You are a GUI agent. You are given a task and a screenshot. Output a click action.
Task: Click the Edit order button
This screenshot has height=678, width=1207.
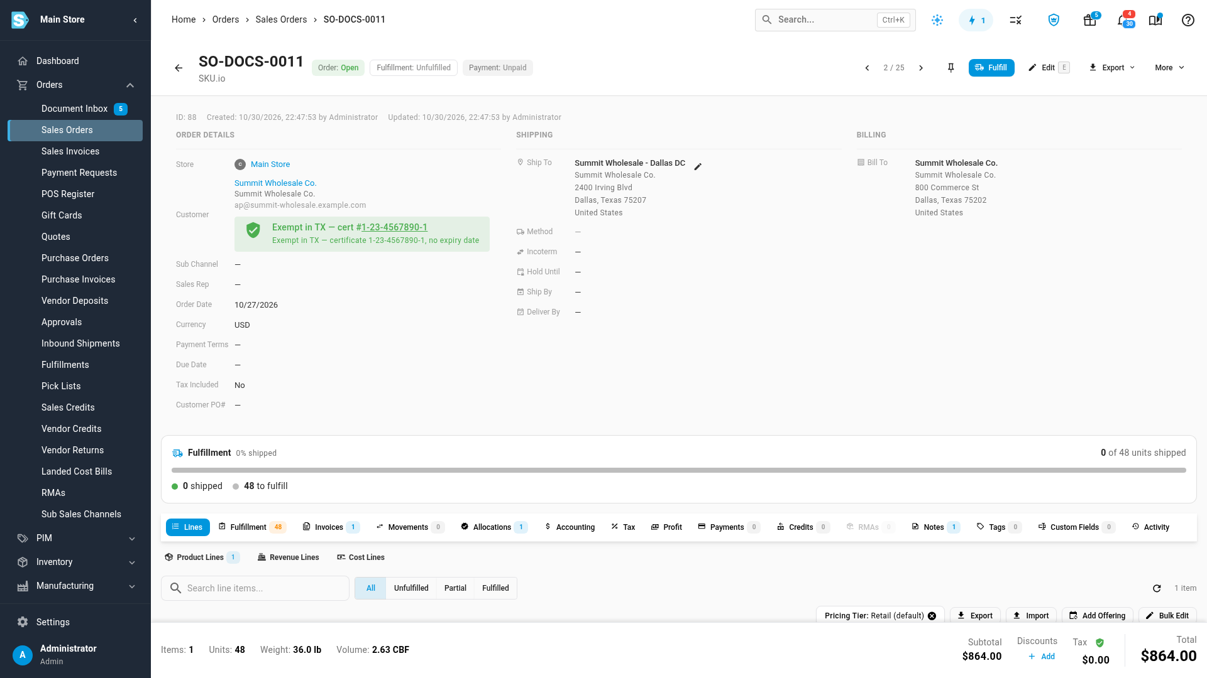(1049, 68)
